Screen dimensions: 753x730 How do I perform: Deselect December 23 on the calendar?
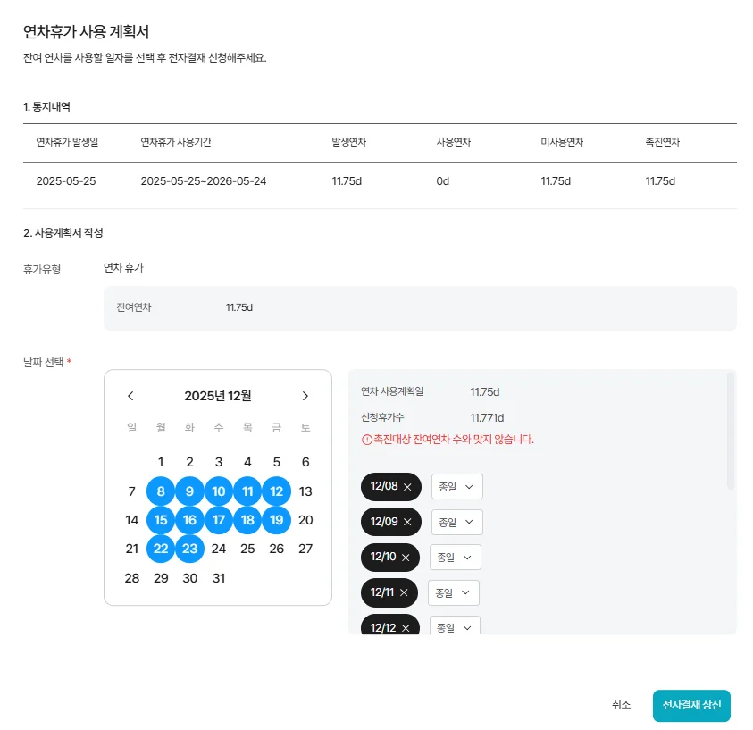tap(189, 549)
